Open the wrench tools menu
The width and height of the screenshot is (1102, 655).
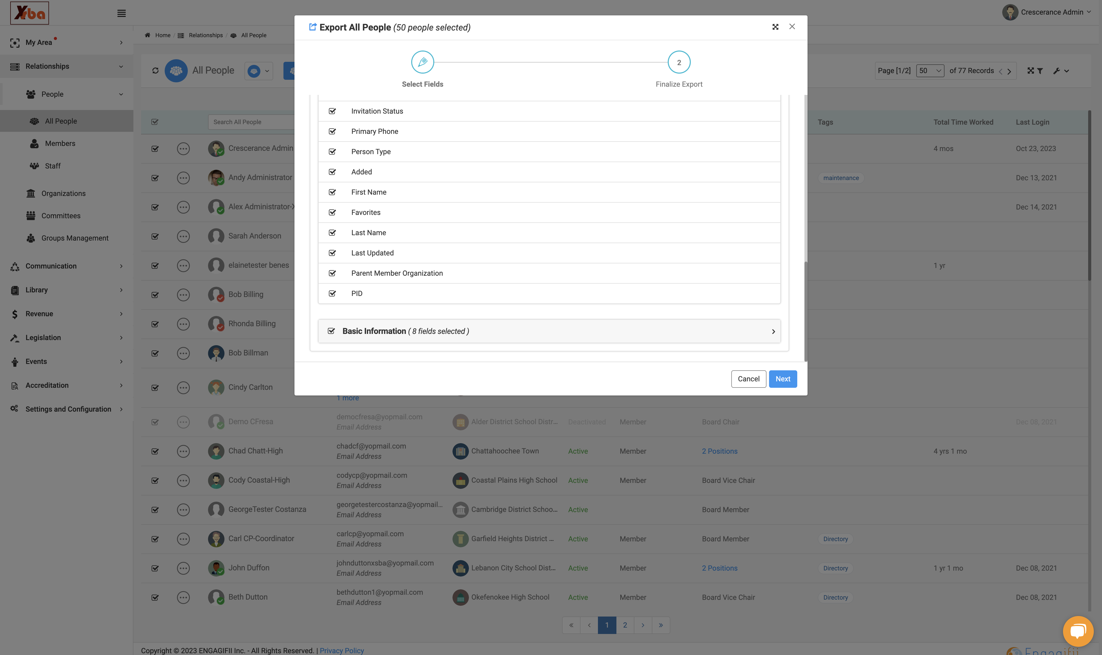(1061, 71)
